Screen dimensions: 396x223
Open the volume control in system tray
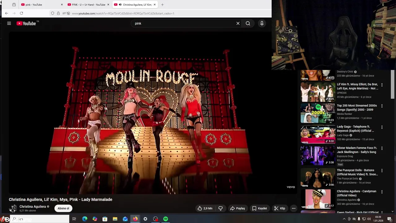(x=369, y=219)
